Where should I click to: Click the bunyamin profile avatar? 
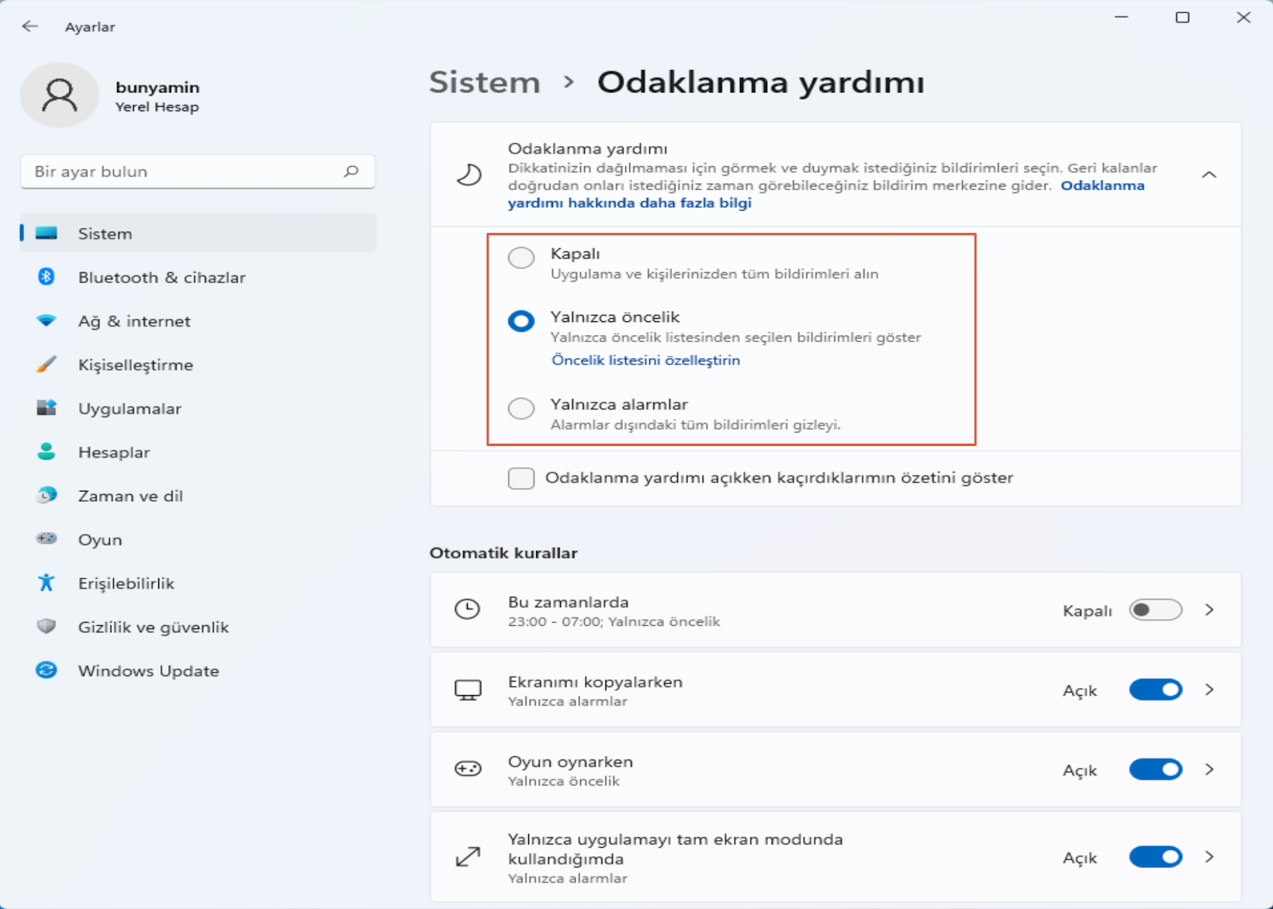tap(60, 95)
